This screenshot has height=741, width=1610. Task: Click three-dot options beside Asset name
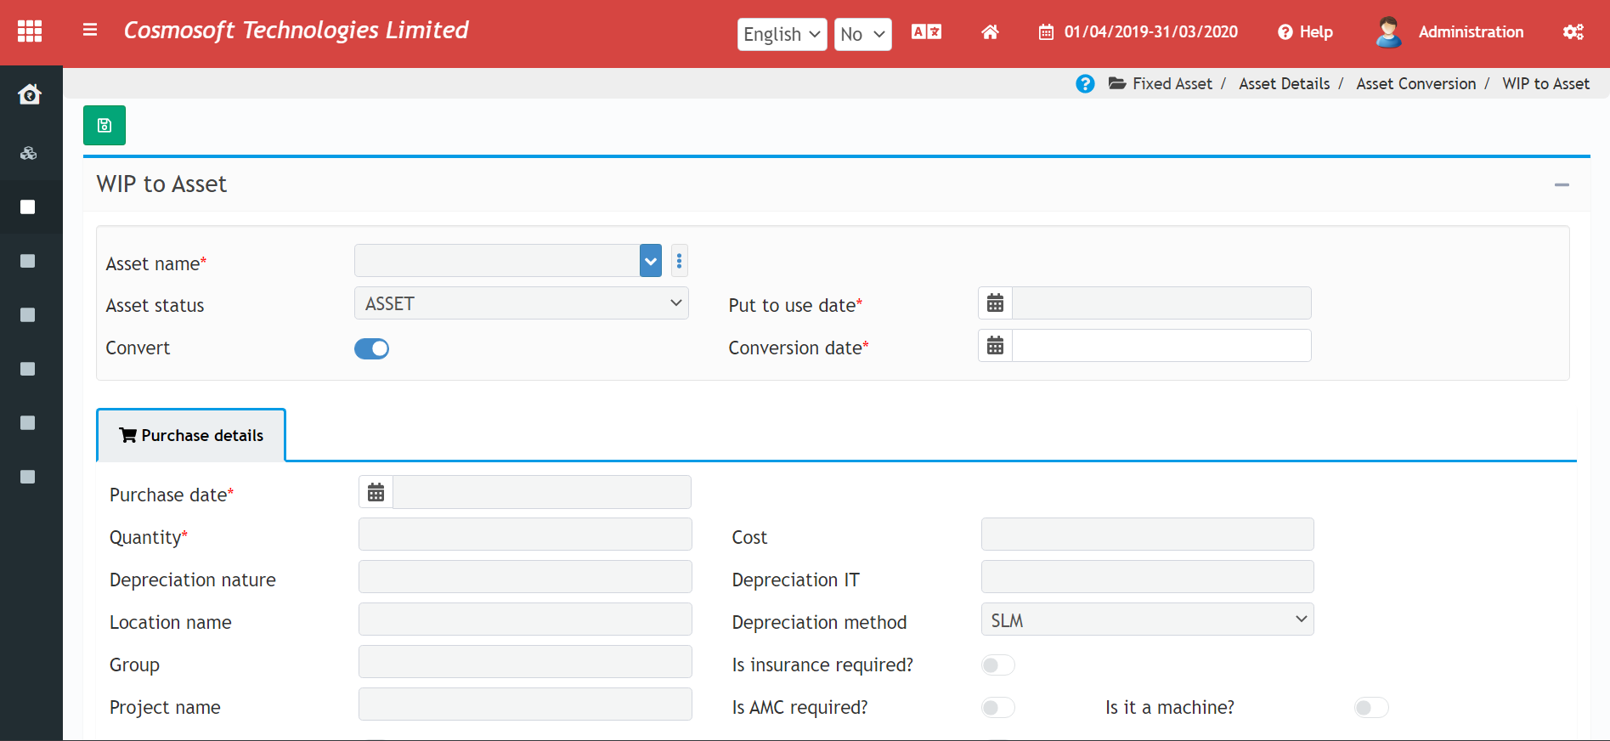pyautogui.click(x=679, y=261)
